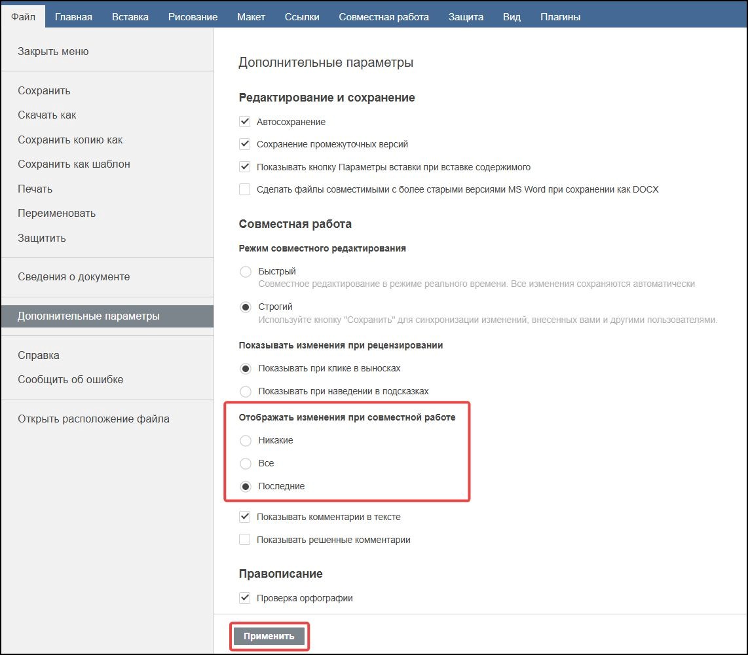The height and width of the screenshot is (655, 748).
Task: Choose Показывать при наведении в подсказках
Action: coord(246,392)
